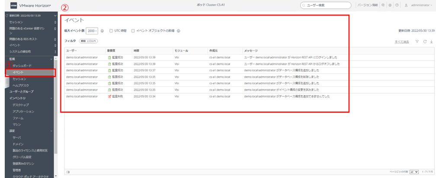Viewport: 436px width, 178px height.
Task: Export events using the download arrow icon
Action: pos(431,41)
